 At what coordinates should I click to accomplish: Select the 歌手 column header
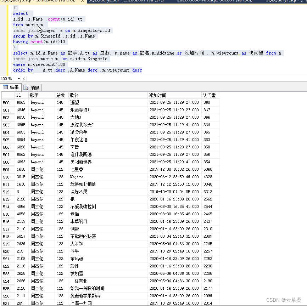[42, 95]
